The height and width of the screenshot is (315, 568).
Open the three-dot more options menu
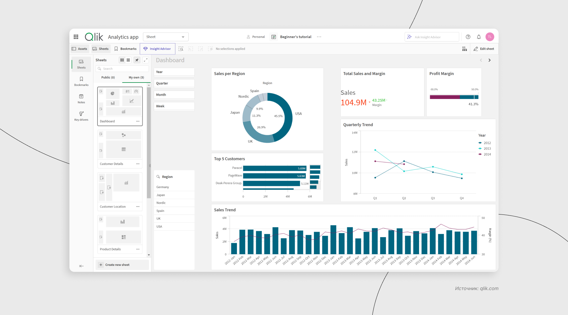(x=319, y=37)
